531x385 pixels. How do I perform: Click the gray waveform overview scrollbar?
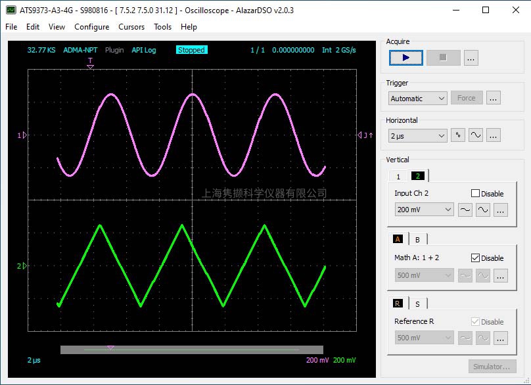192,350
